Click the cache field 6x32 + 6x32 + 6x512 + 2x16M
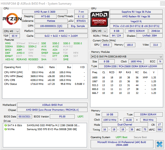This screenshot has height=150, width=165. (61, 36)
